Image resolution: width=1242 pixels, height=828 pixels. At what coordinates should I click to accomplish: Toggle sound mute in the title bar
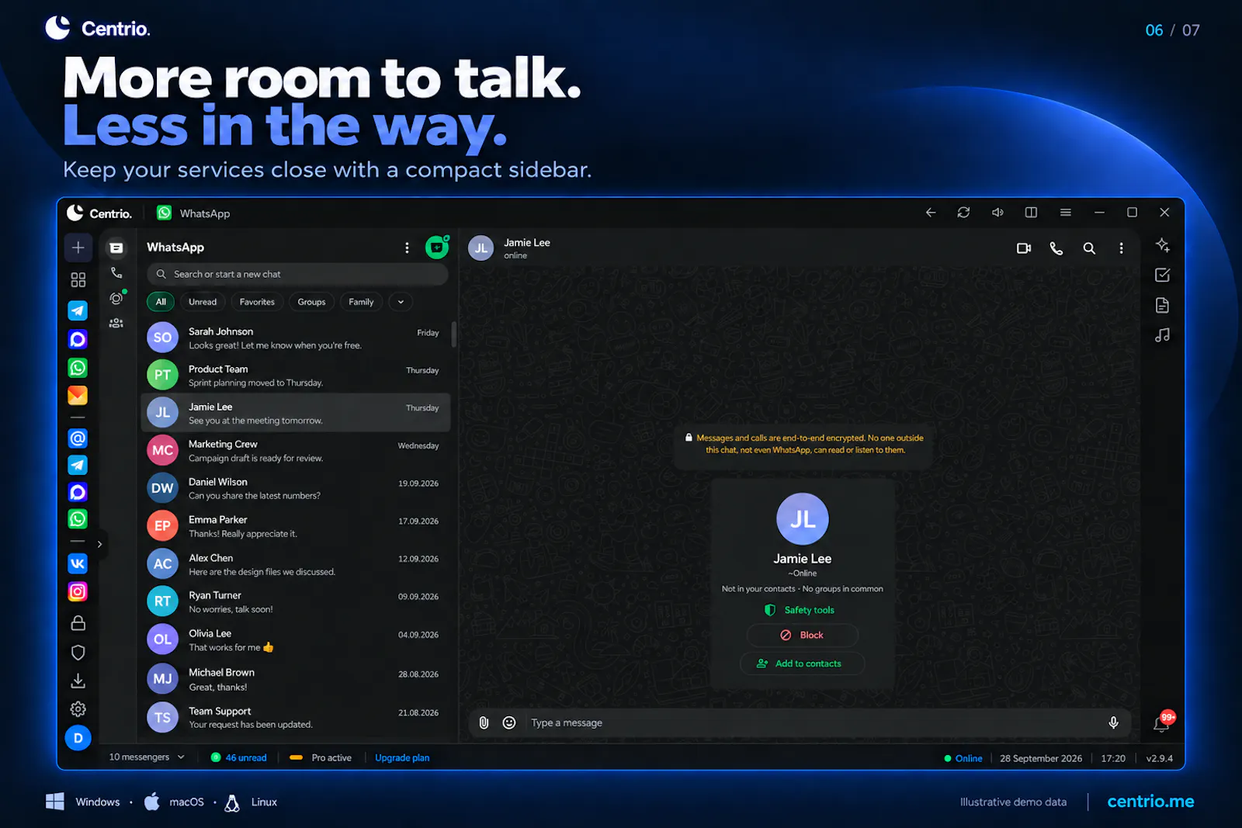pos(997,213)
